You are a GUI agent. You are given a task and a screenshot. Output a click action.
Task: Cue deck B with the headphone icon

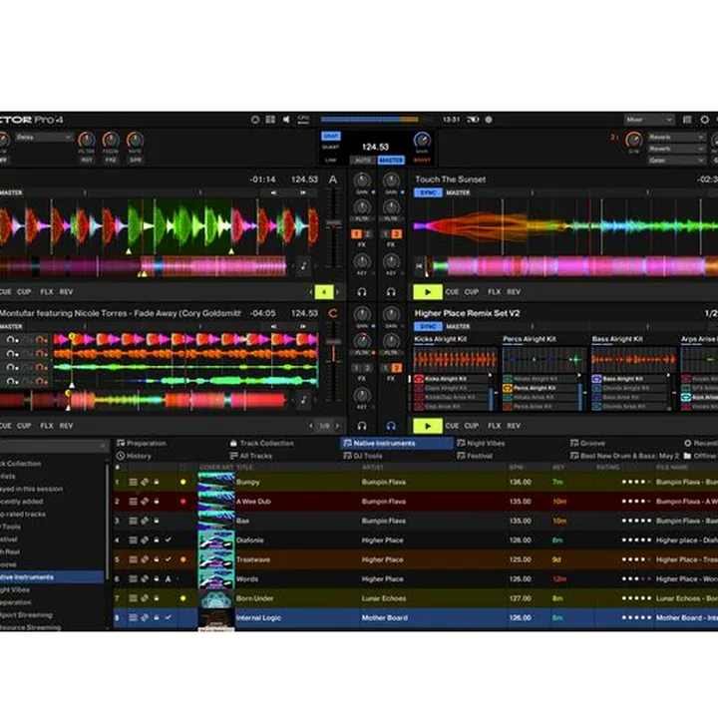pos(391,291)
